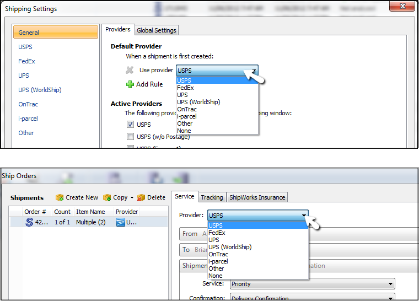Viewport: 419px width, 301px height.
Task: Toggle the USPS (w/o Postage) checkbox
Action: coord(130,137)
